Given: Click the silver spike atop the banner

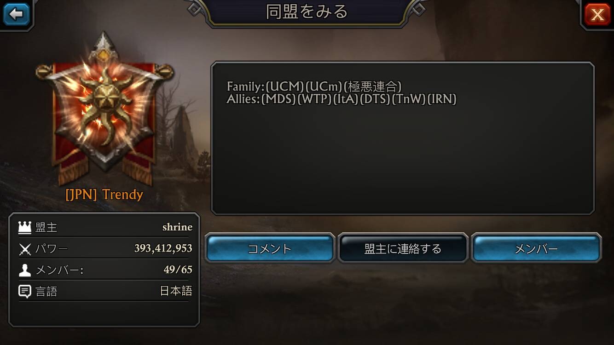Looking at the screenshot, I should tap(104, 45).
